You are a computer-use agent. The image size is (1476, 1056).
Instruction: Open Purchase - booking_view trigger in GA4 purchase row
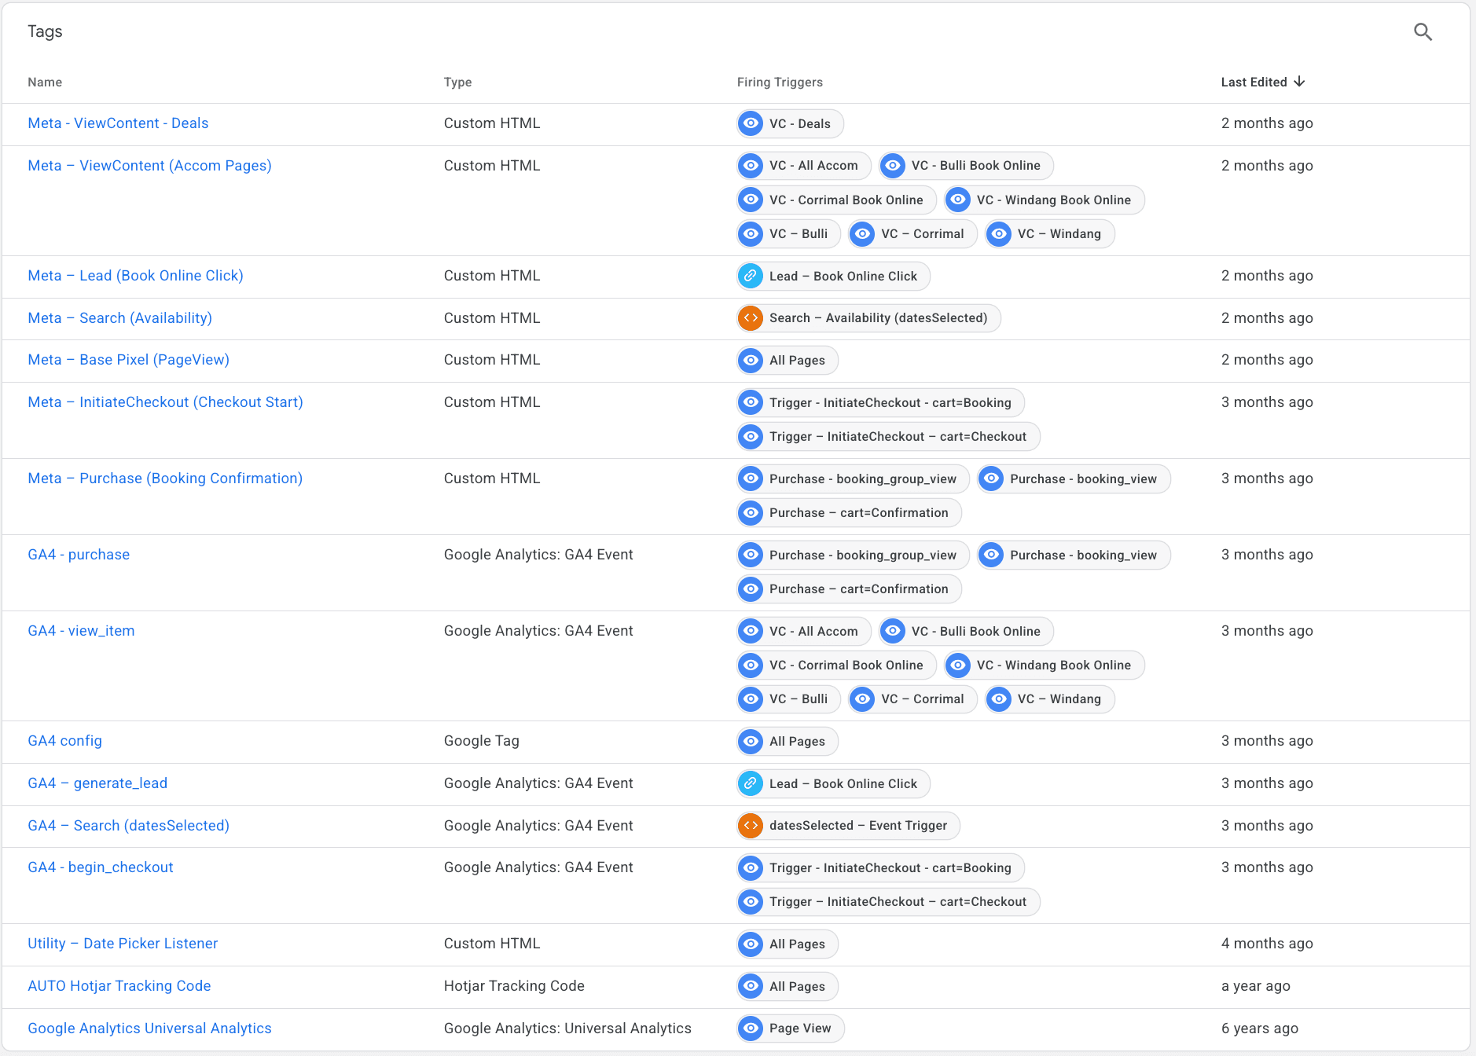[1074, 555]
